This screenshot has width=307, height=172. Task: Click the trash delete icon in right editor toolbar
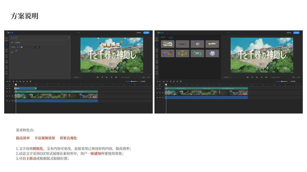tap(181, 81)
